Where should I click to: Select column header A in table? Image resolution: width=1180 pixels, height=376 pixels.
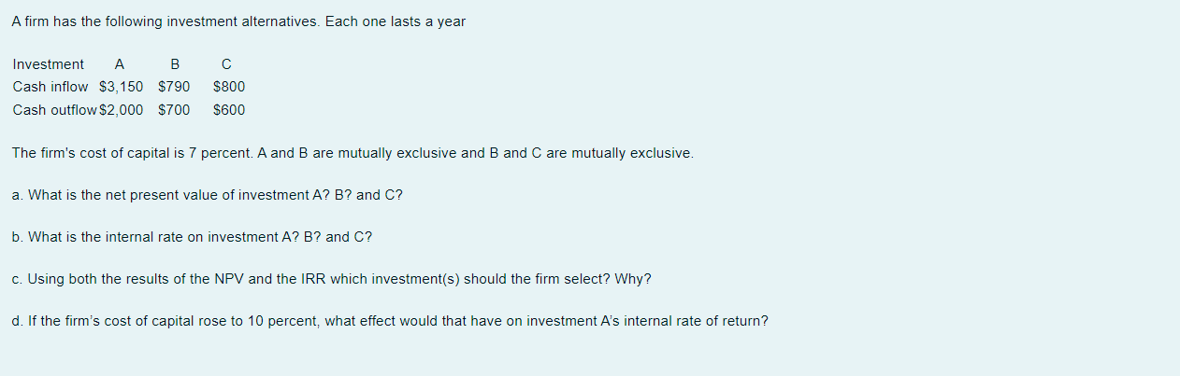click(119, 64)
